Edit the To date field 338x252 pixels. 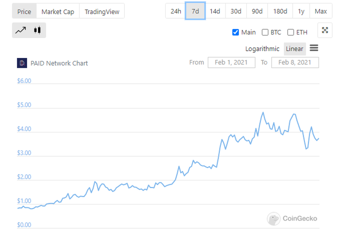[295, 62]
